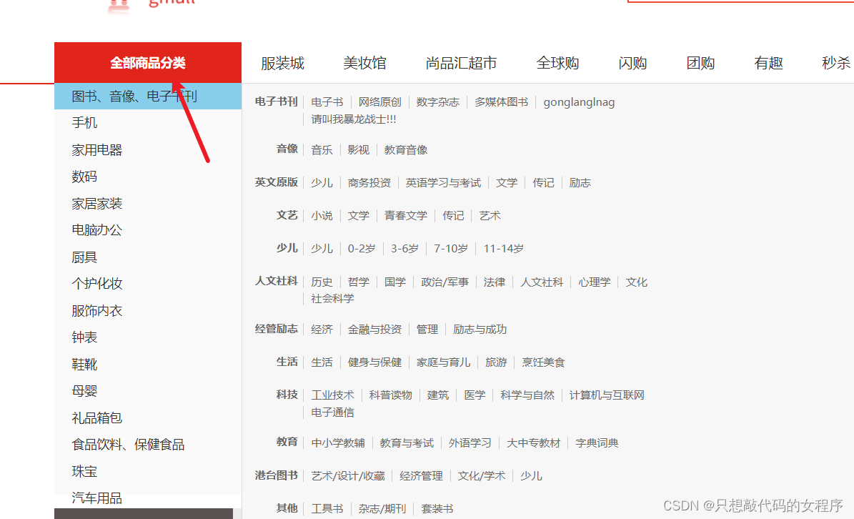Image resolution: width=854 pixels, height=519 pixels.
Task: Open the 礼品箱包 category
Action: coord(97,418)
